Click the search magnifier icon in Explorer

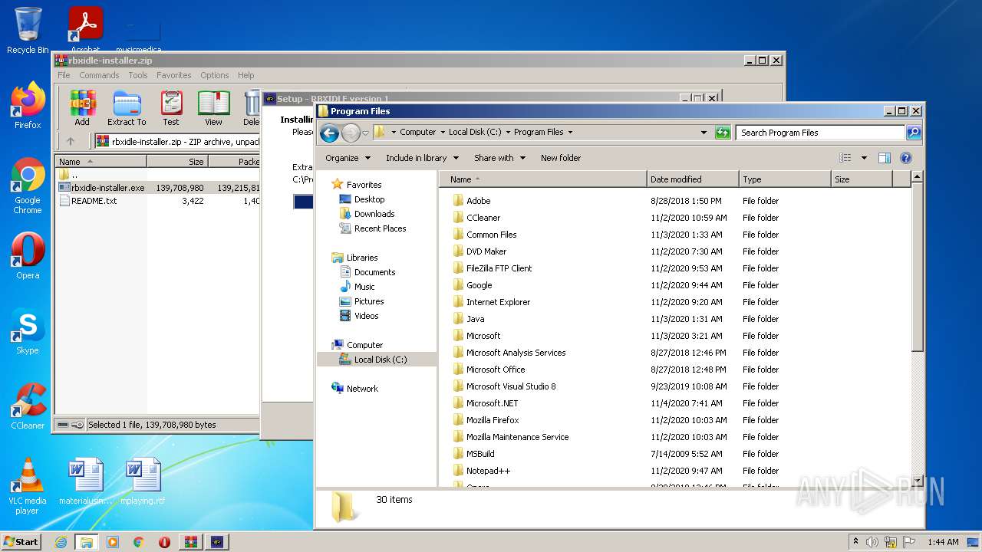coord(914,133)
